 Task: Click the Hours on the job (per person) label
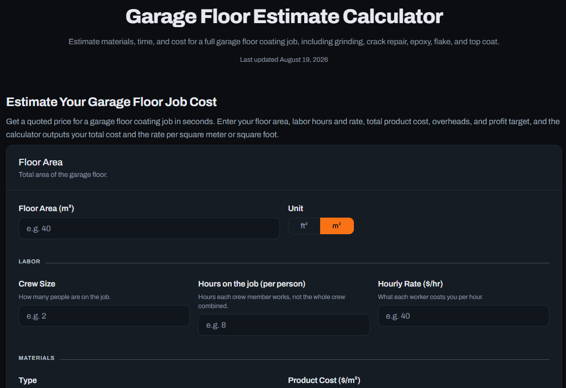click(x=252, y=283)
